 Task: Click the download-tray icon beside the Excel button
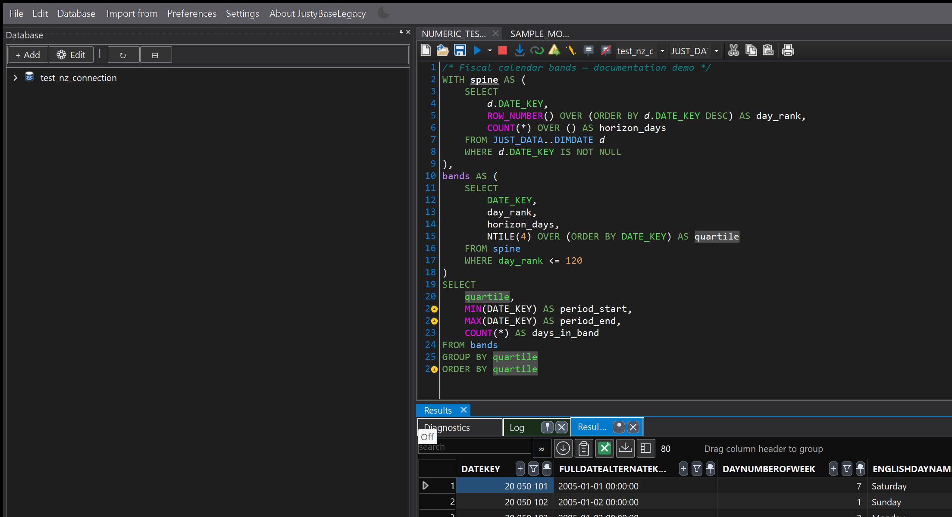625,448
